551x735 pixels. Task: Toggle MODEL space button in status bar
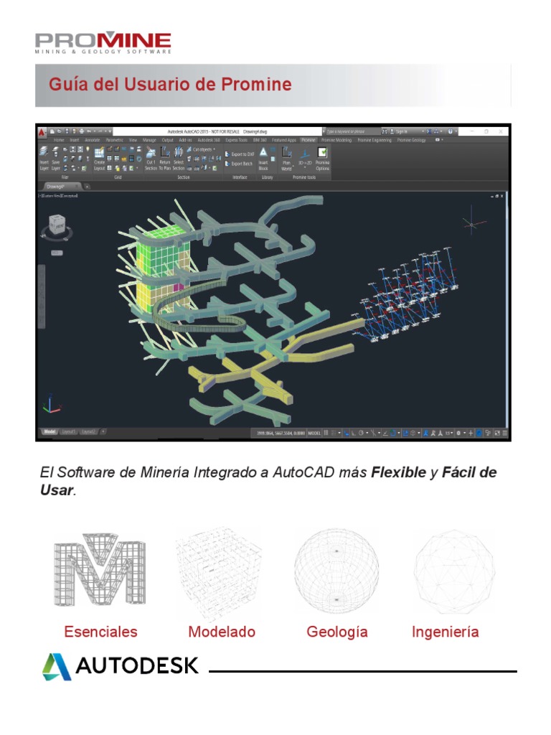tap(314, 433)
